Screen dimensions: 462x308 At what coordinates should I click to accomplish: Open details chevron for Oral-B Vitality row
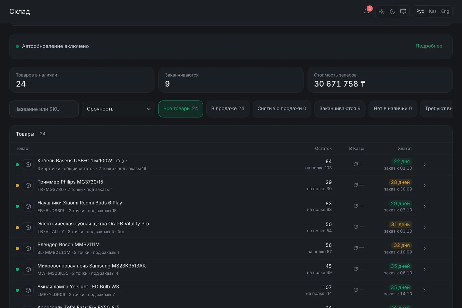click(x=424, y=227)
